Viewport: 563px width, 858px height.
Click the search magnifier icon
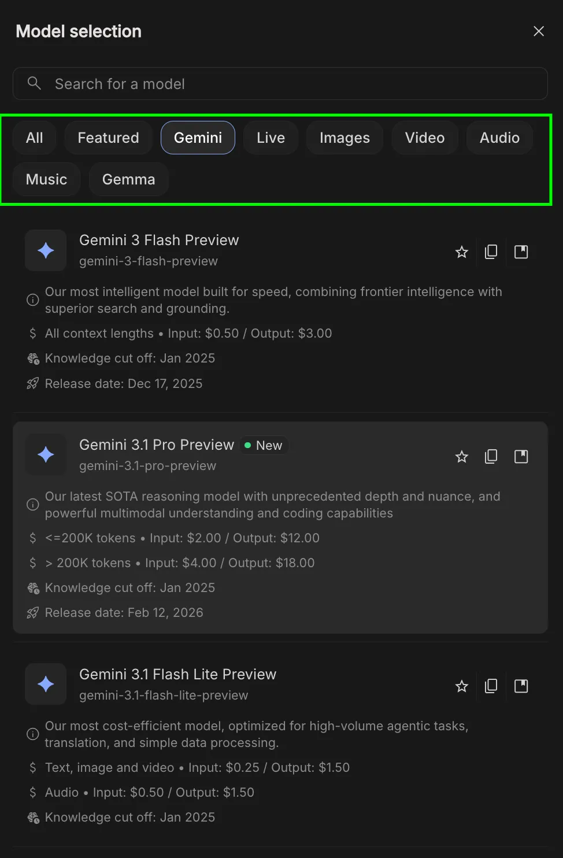coord(35,83)
